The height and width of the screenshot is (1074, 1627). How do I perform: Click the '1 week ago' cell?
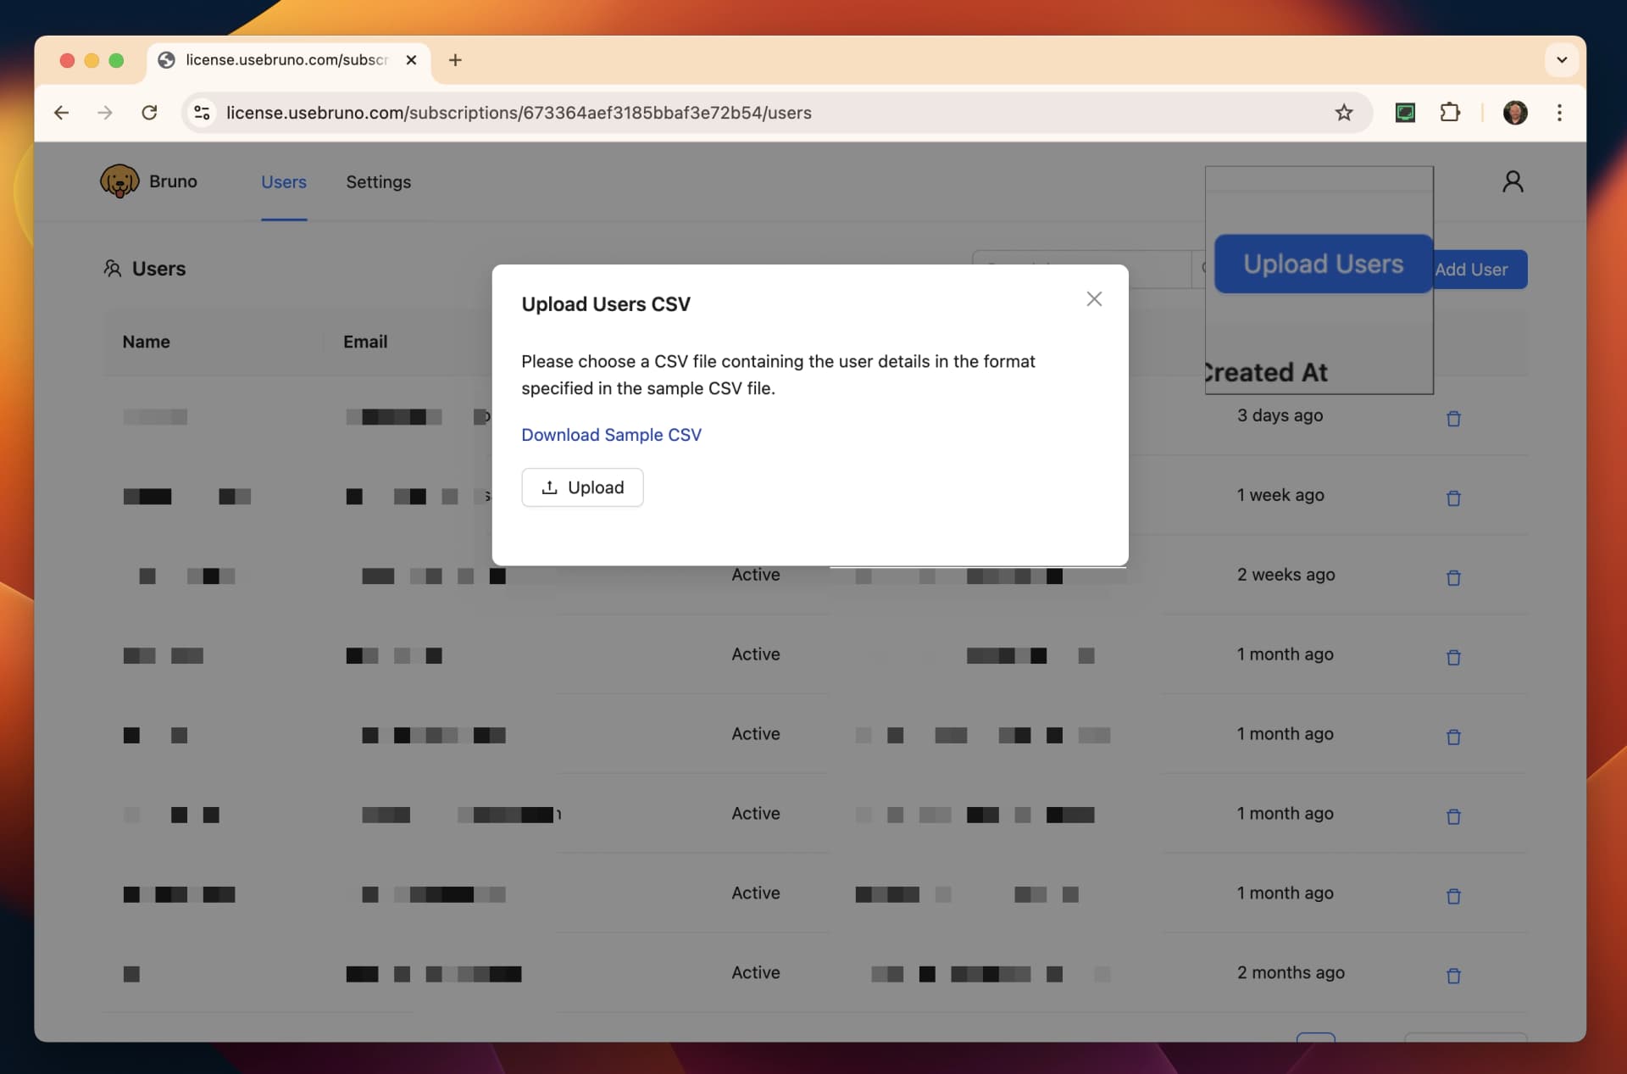tap(1280, 495)
